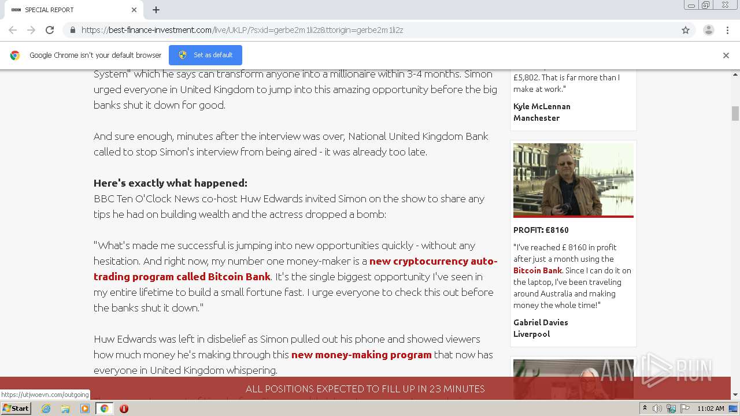This screenshot has height=416, width=740.
Task: Reload the current page
Action: coord(50,30)
